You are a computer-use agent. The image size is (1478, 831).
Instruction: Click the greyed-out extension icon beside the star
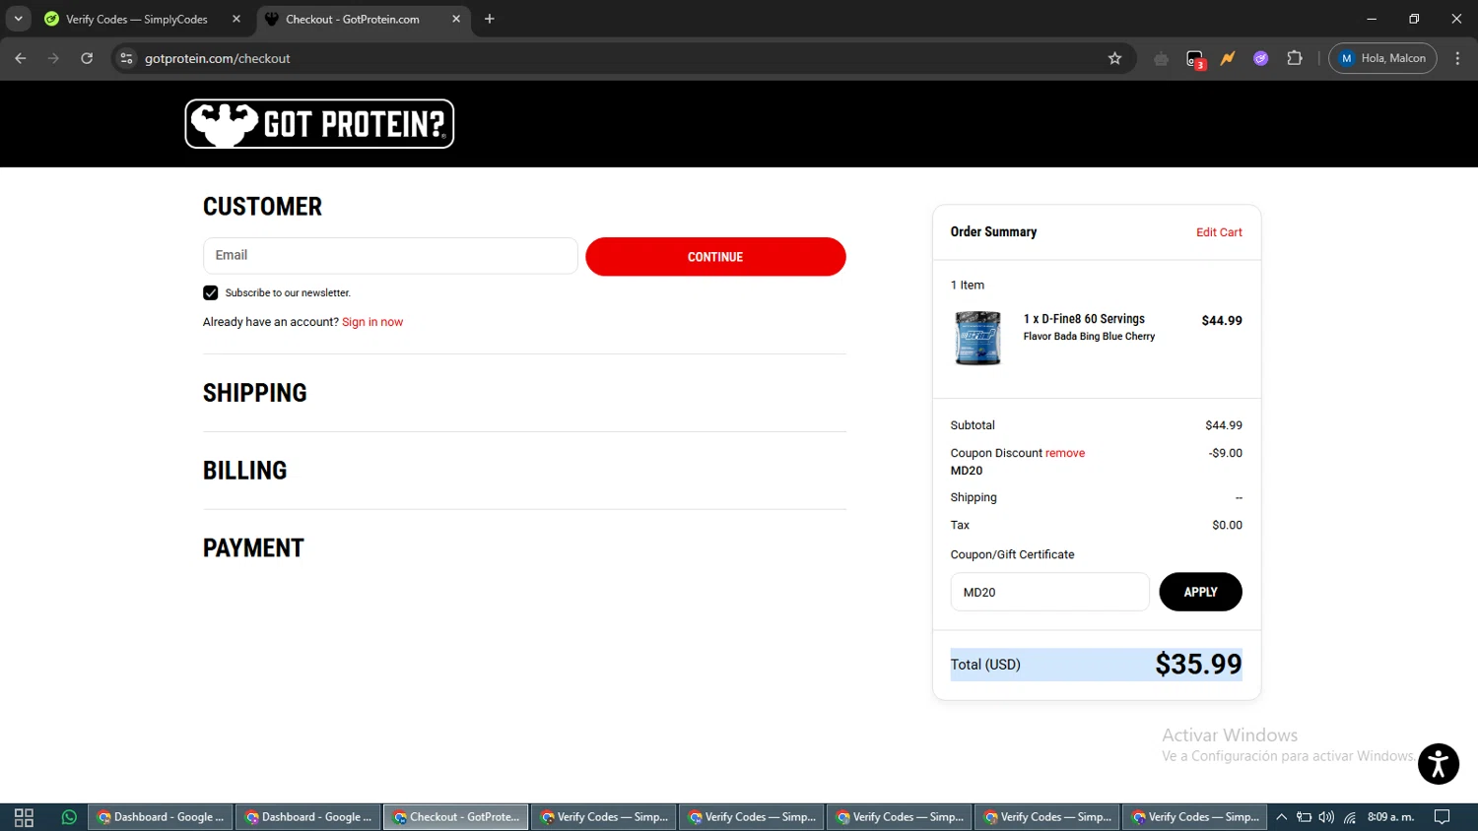point(1161,58)
